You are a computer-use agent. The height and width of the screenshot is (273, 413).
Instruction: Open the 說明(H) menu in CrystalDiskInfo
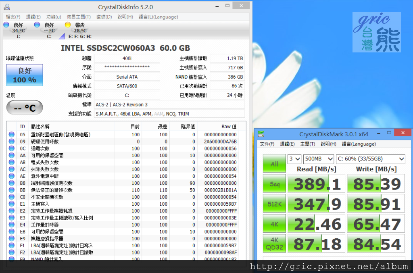point(125,17)
